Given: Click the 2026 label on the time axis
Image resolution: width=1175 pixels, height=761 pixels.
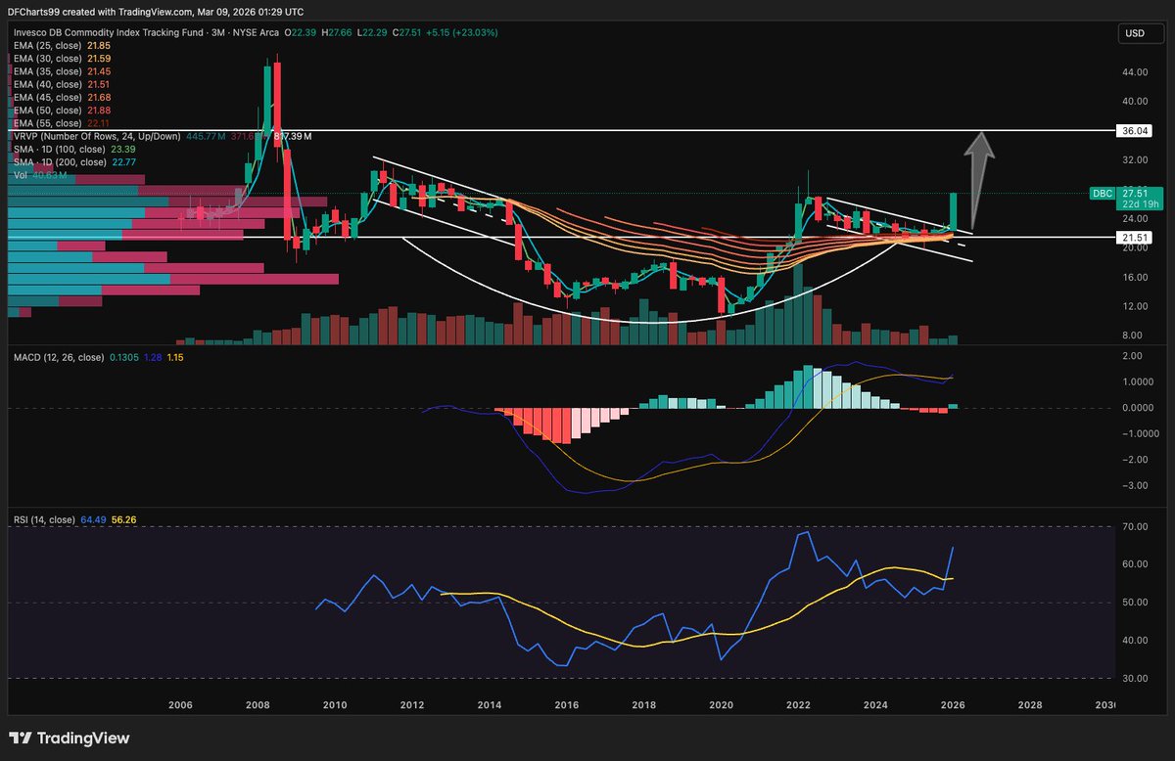Looking at the screenshot, I should (953, 704).
